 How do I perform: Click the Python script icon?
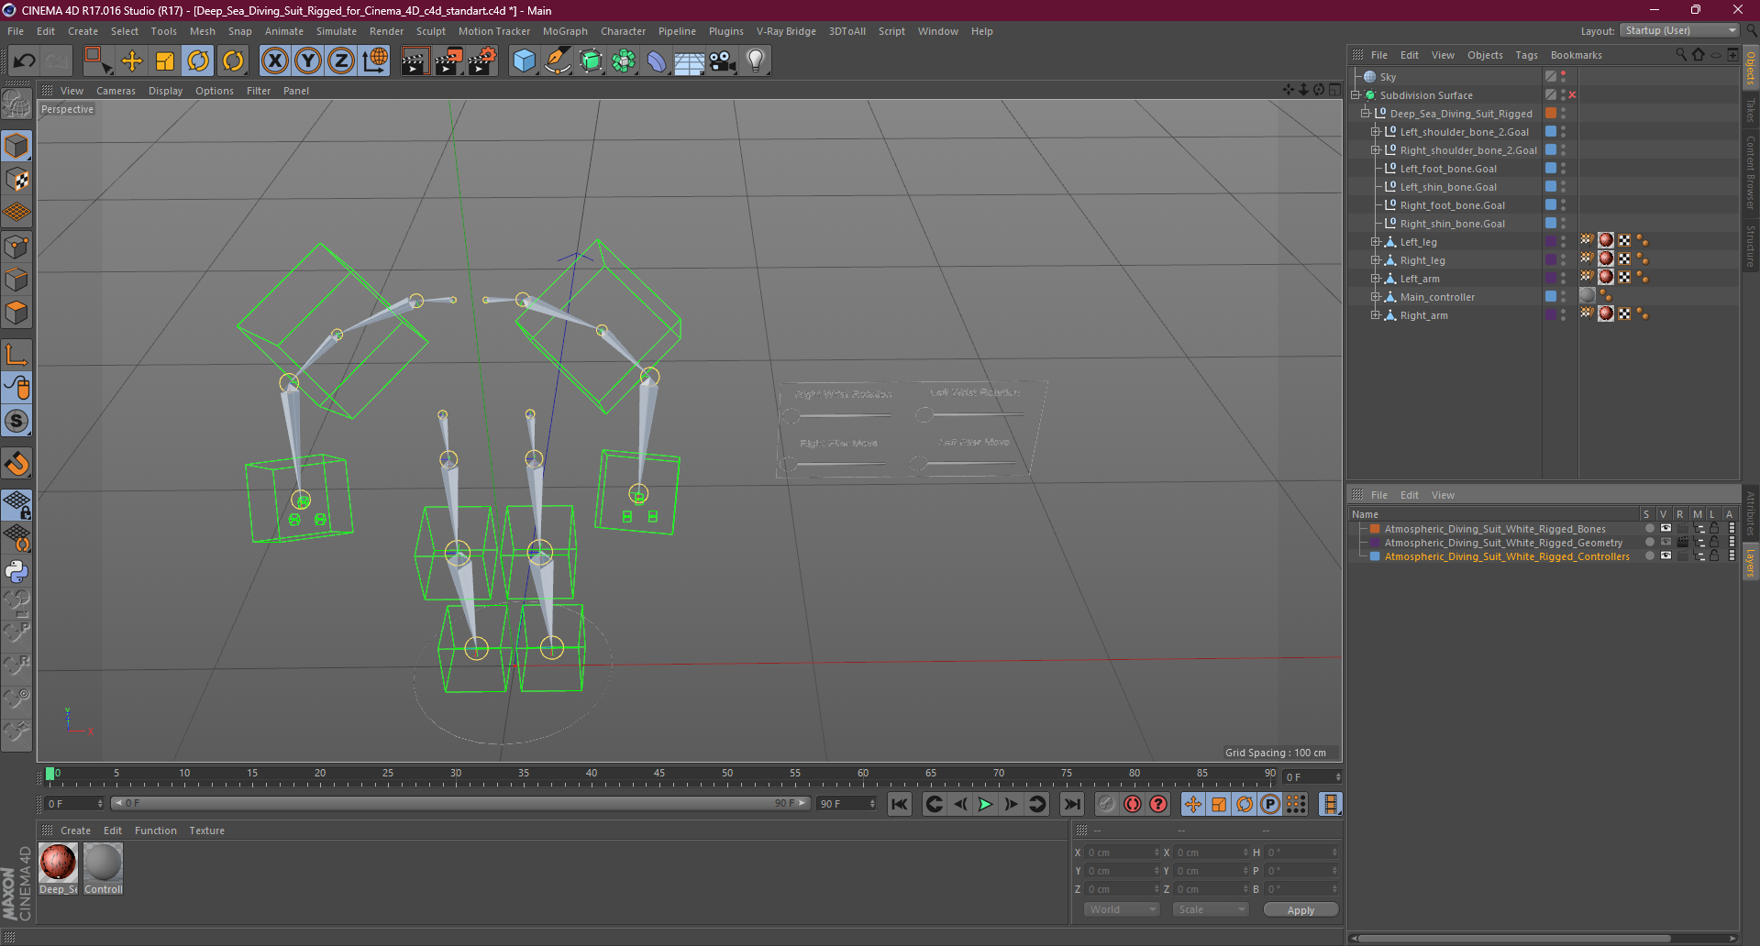17,572
